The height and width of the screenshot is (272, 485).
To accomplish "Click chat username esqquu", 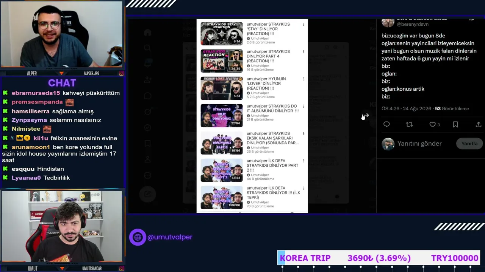I will pyautogui.click(x=23, y=169).
